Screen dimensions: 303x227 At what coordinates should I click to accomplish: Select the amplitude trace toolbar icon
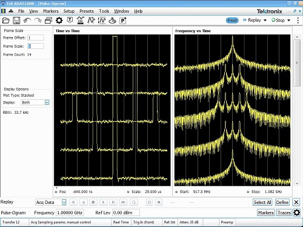pos(102,21)
